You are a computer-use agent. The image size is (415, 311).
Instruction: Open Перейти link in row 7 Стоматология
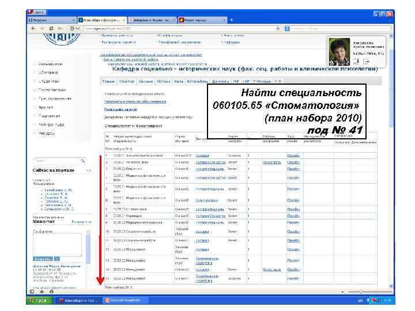click(x=293, y=209)
